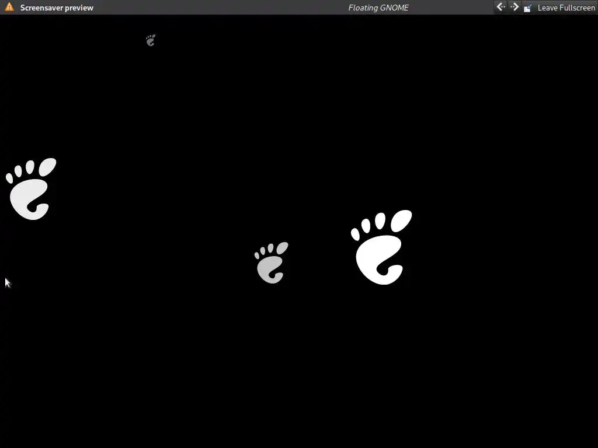
Task: Click the Floating GNOME theme title
Action: tap(378, 8)
